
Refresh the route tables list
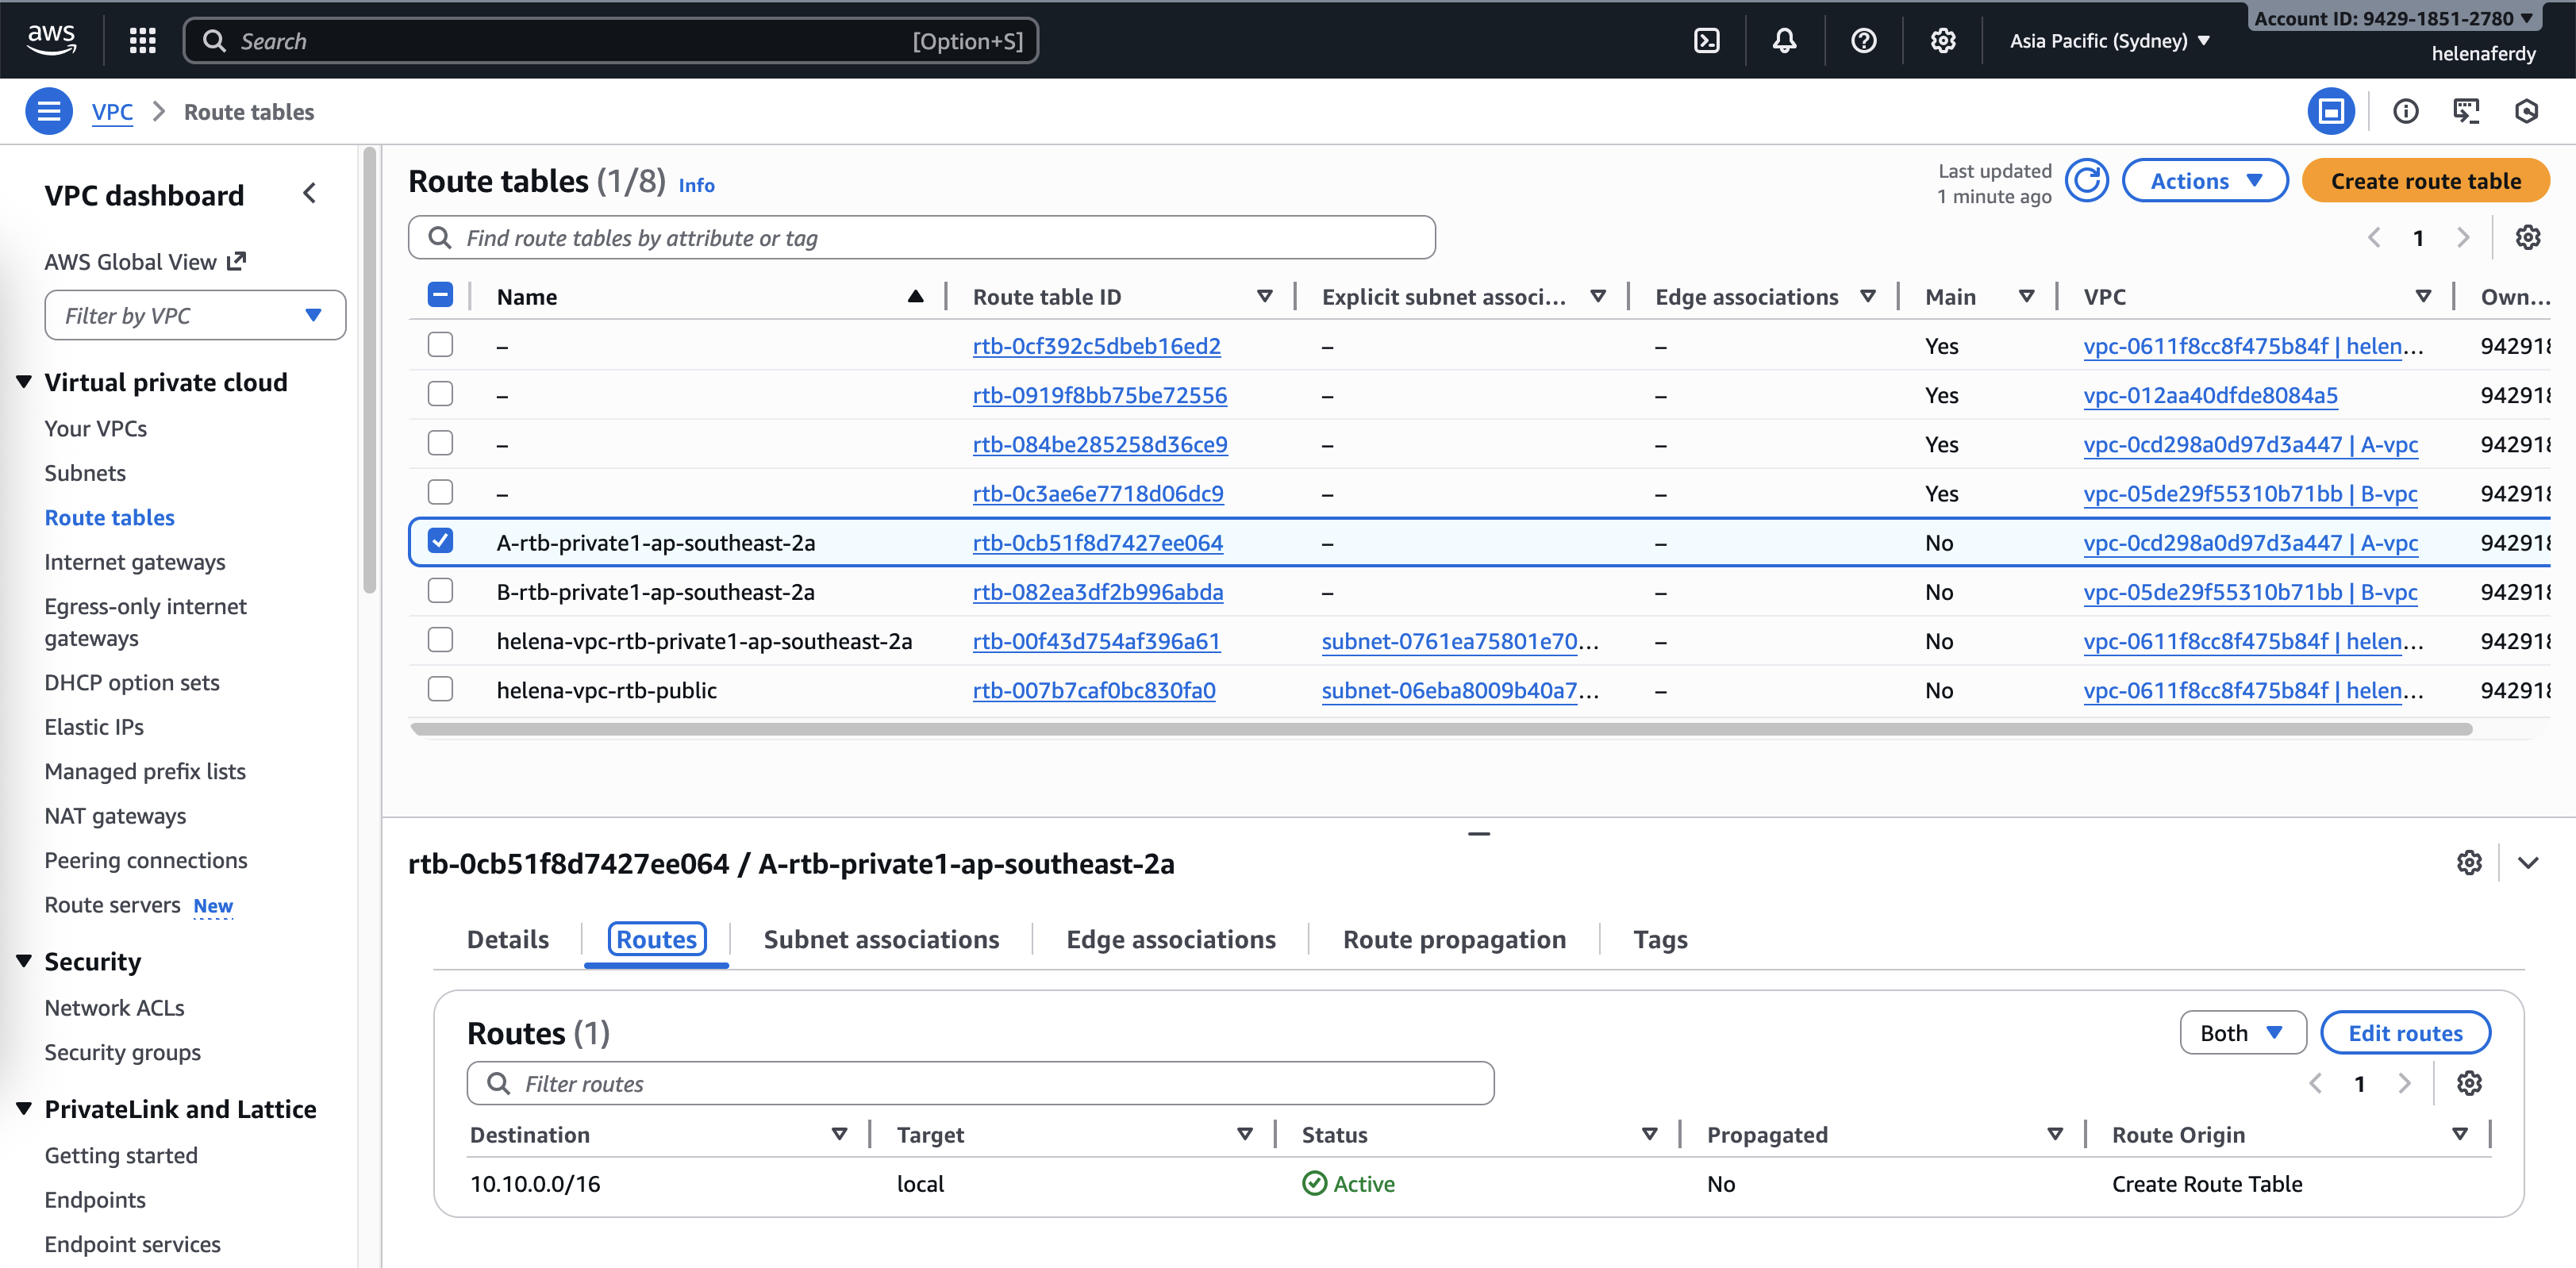click(x=2086, y=181)
